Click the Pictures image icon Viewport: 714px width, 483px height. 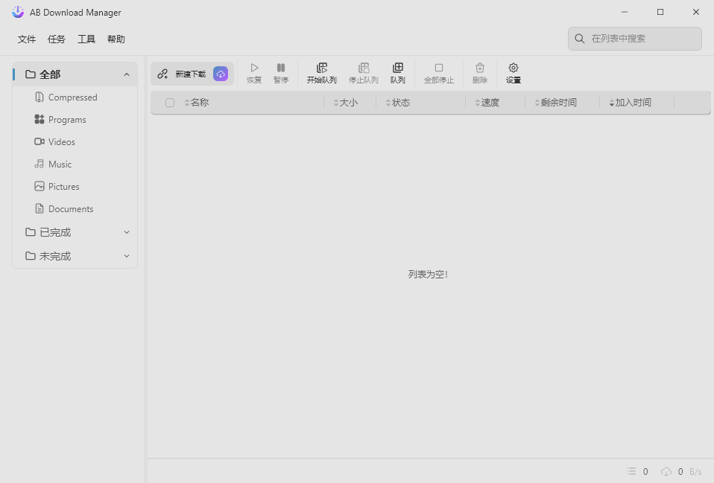click(x=40, y=186)
